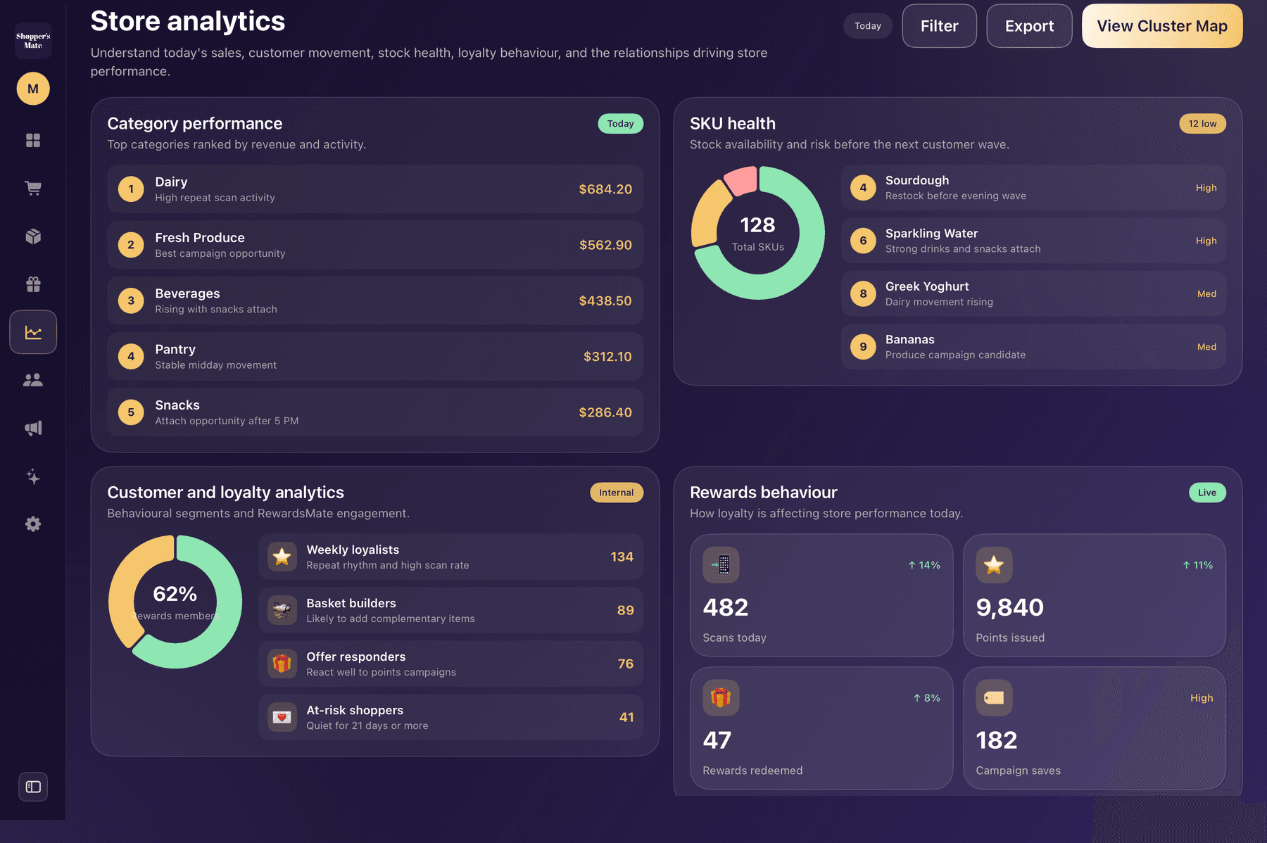Open the Sparkling Water SKU row
Screen dimensions: 1267x843
click(x=1033, y=241)
